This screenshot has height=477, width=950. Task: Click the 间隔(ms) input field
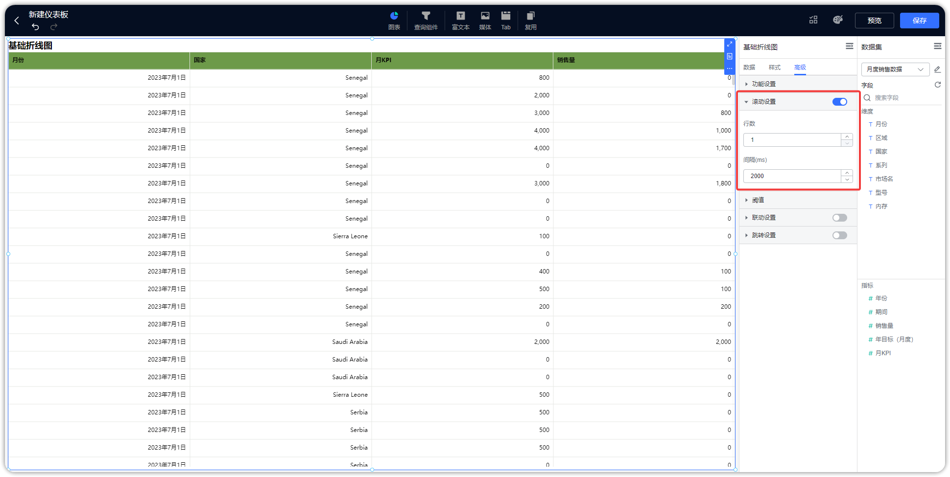[x=792, y=176]
